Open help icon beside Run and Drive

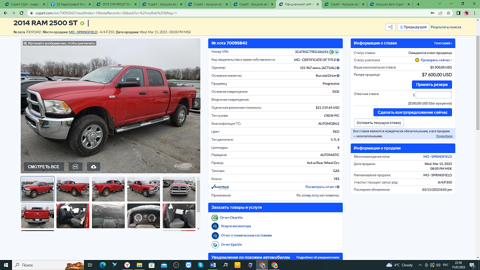coord(338,75)
